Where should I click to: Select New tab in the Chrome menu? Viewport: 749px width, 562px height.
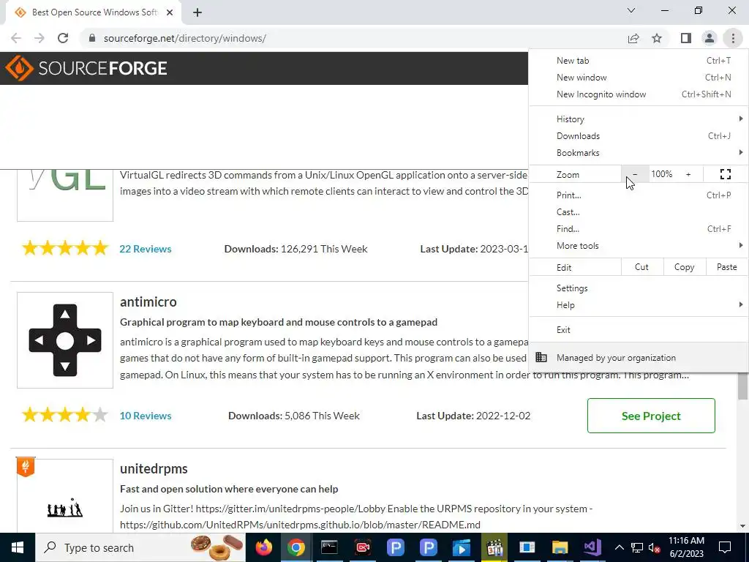[638, 61]
